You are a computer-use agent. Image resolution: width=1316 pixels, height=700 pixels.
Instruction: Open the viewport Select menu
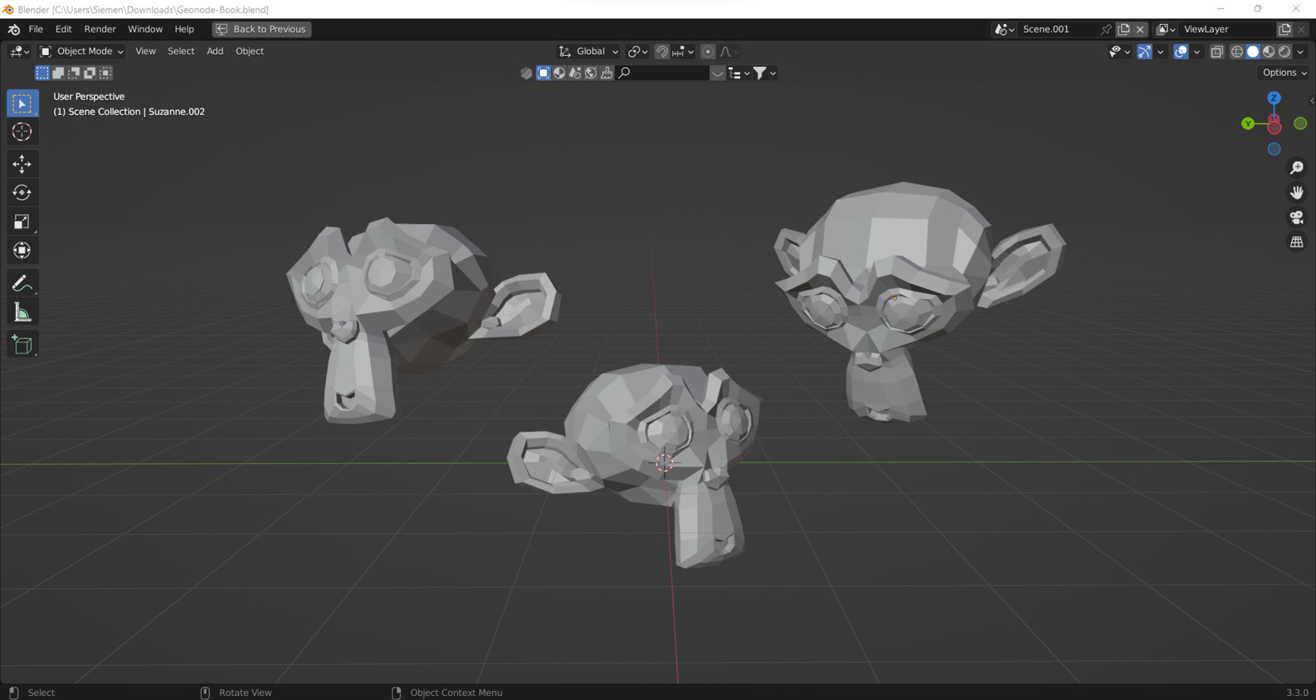181,51
